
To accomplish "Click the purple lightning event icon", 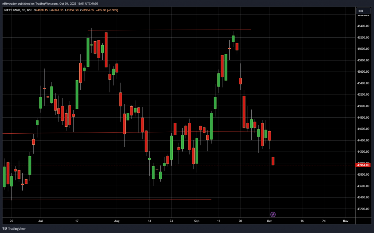I will [x=273, y=214].
